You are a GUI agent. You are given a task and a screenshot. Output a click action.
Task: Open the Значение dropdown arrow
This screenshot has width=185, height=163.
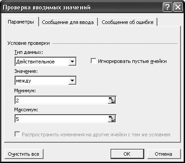coord(72,81)
